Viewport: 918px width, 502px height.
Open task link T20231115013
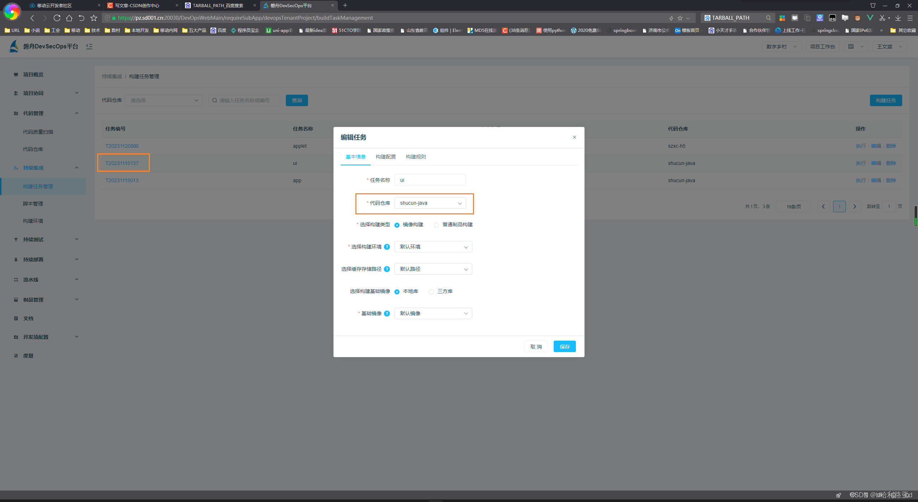click(122, 180)
